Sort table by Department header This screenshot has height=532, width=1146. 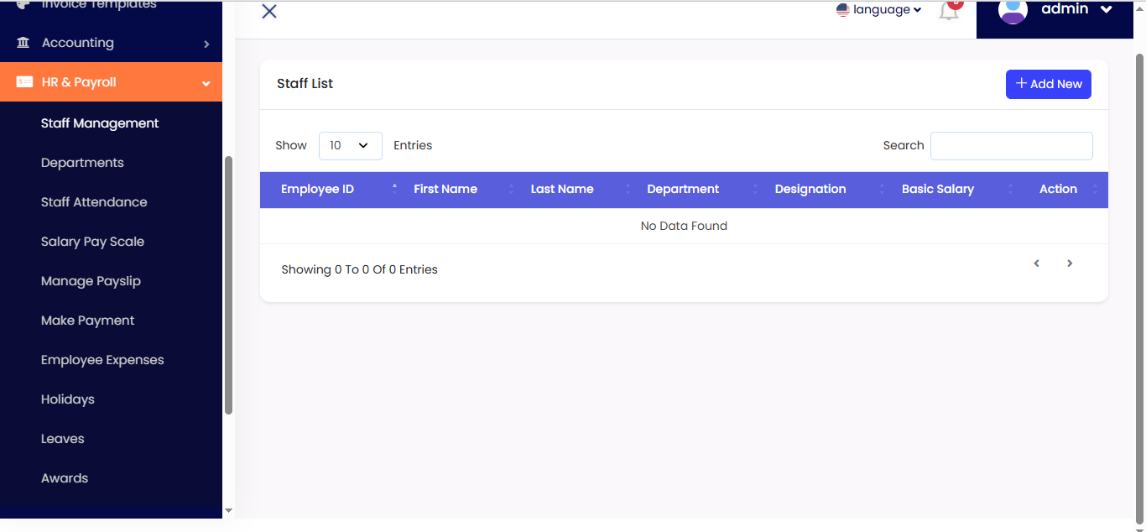pos(683,189)
